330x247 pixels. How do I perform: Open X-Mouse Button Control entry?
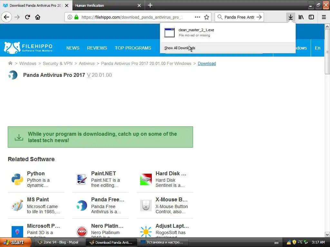click(165, 206)
